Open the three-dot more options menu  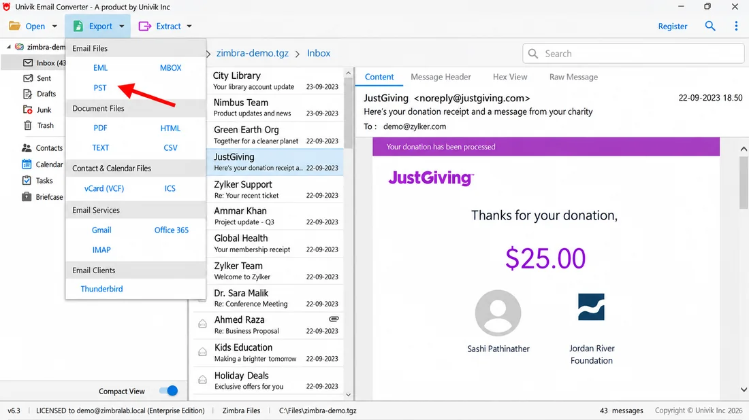[735, 27]
